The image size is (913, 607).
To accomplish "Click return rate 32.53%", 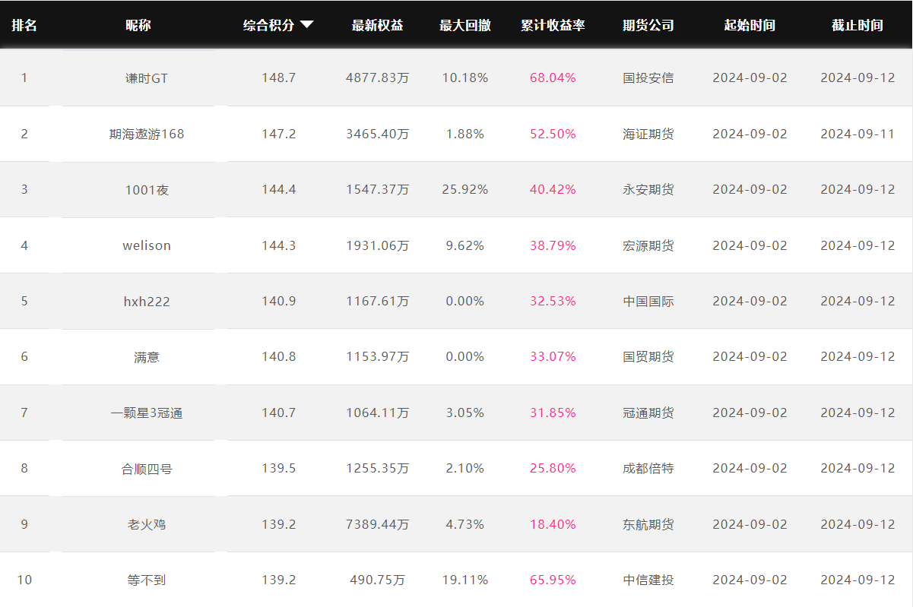I will [553, 301].
